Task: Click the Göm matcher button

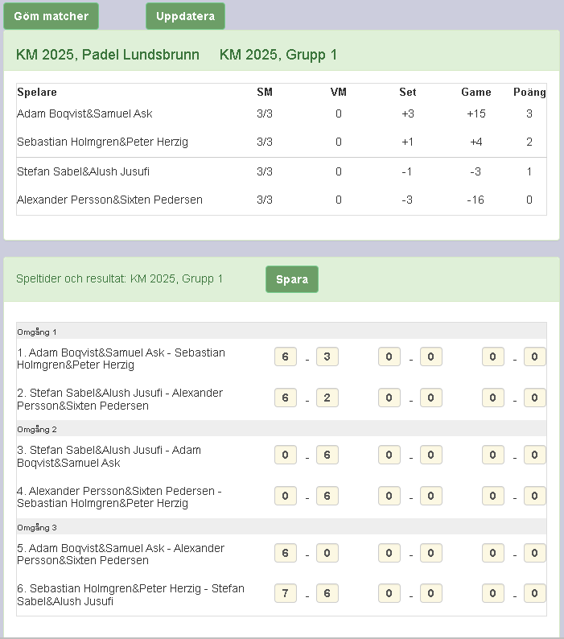Action: pos(51,16)
